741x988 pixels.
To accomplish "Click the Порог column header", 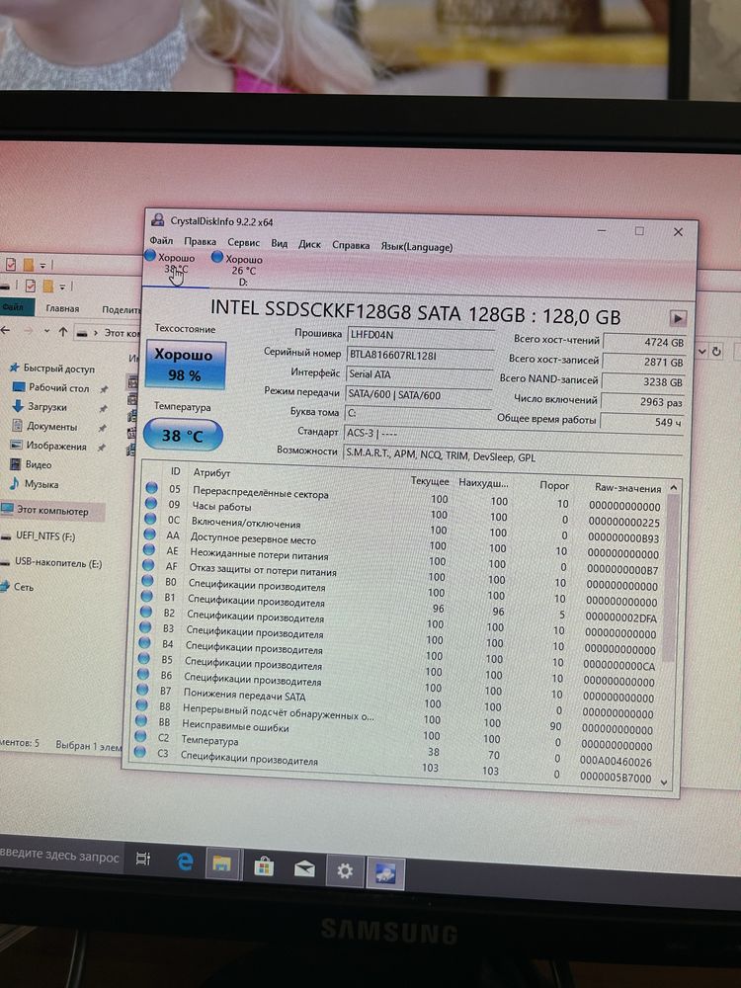I will point(554,486).
